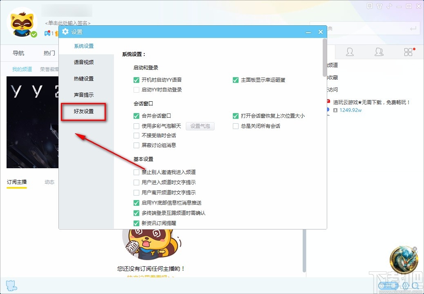The image size is (424, 294).
Task: Check 启动YY时自动登录
Action: click(x=136, y=90)
